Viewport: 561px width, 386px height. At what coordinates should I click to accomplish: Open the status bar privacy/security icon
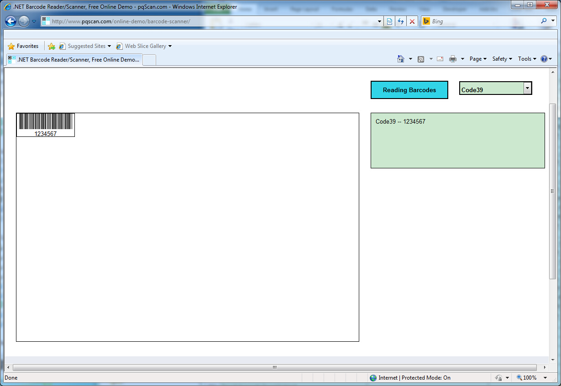(x=499, y=378)
